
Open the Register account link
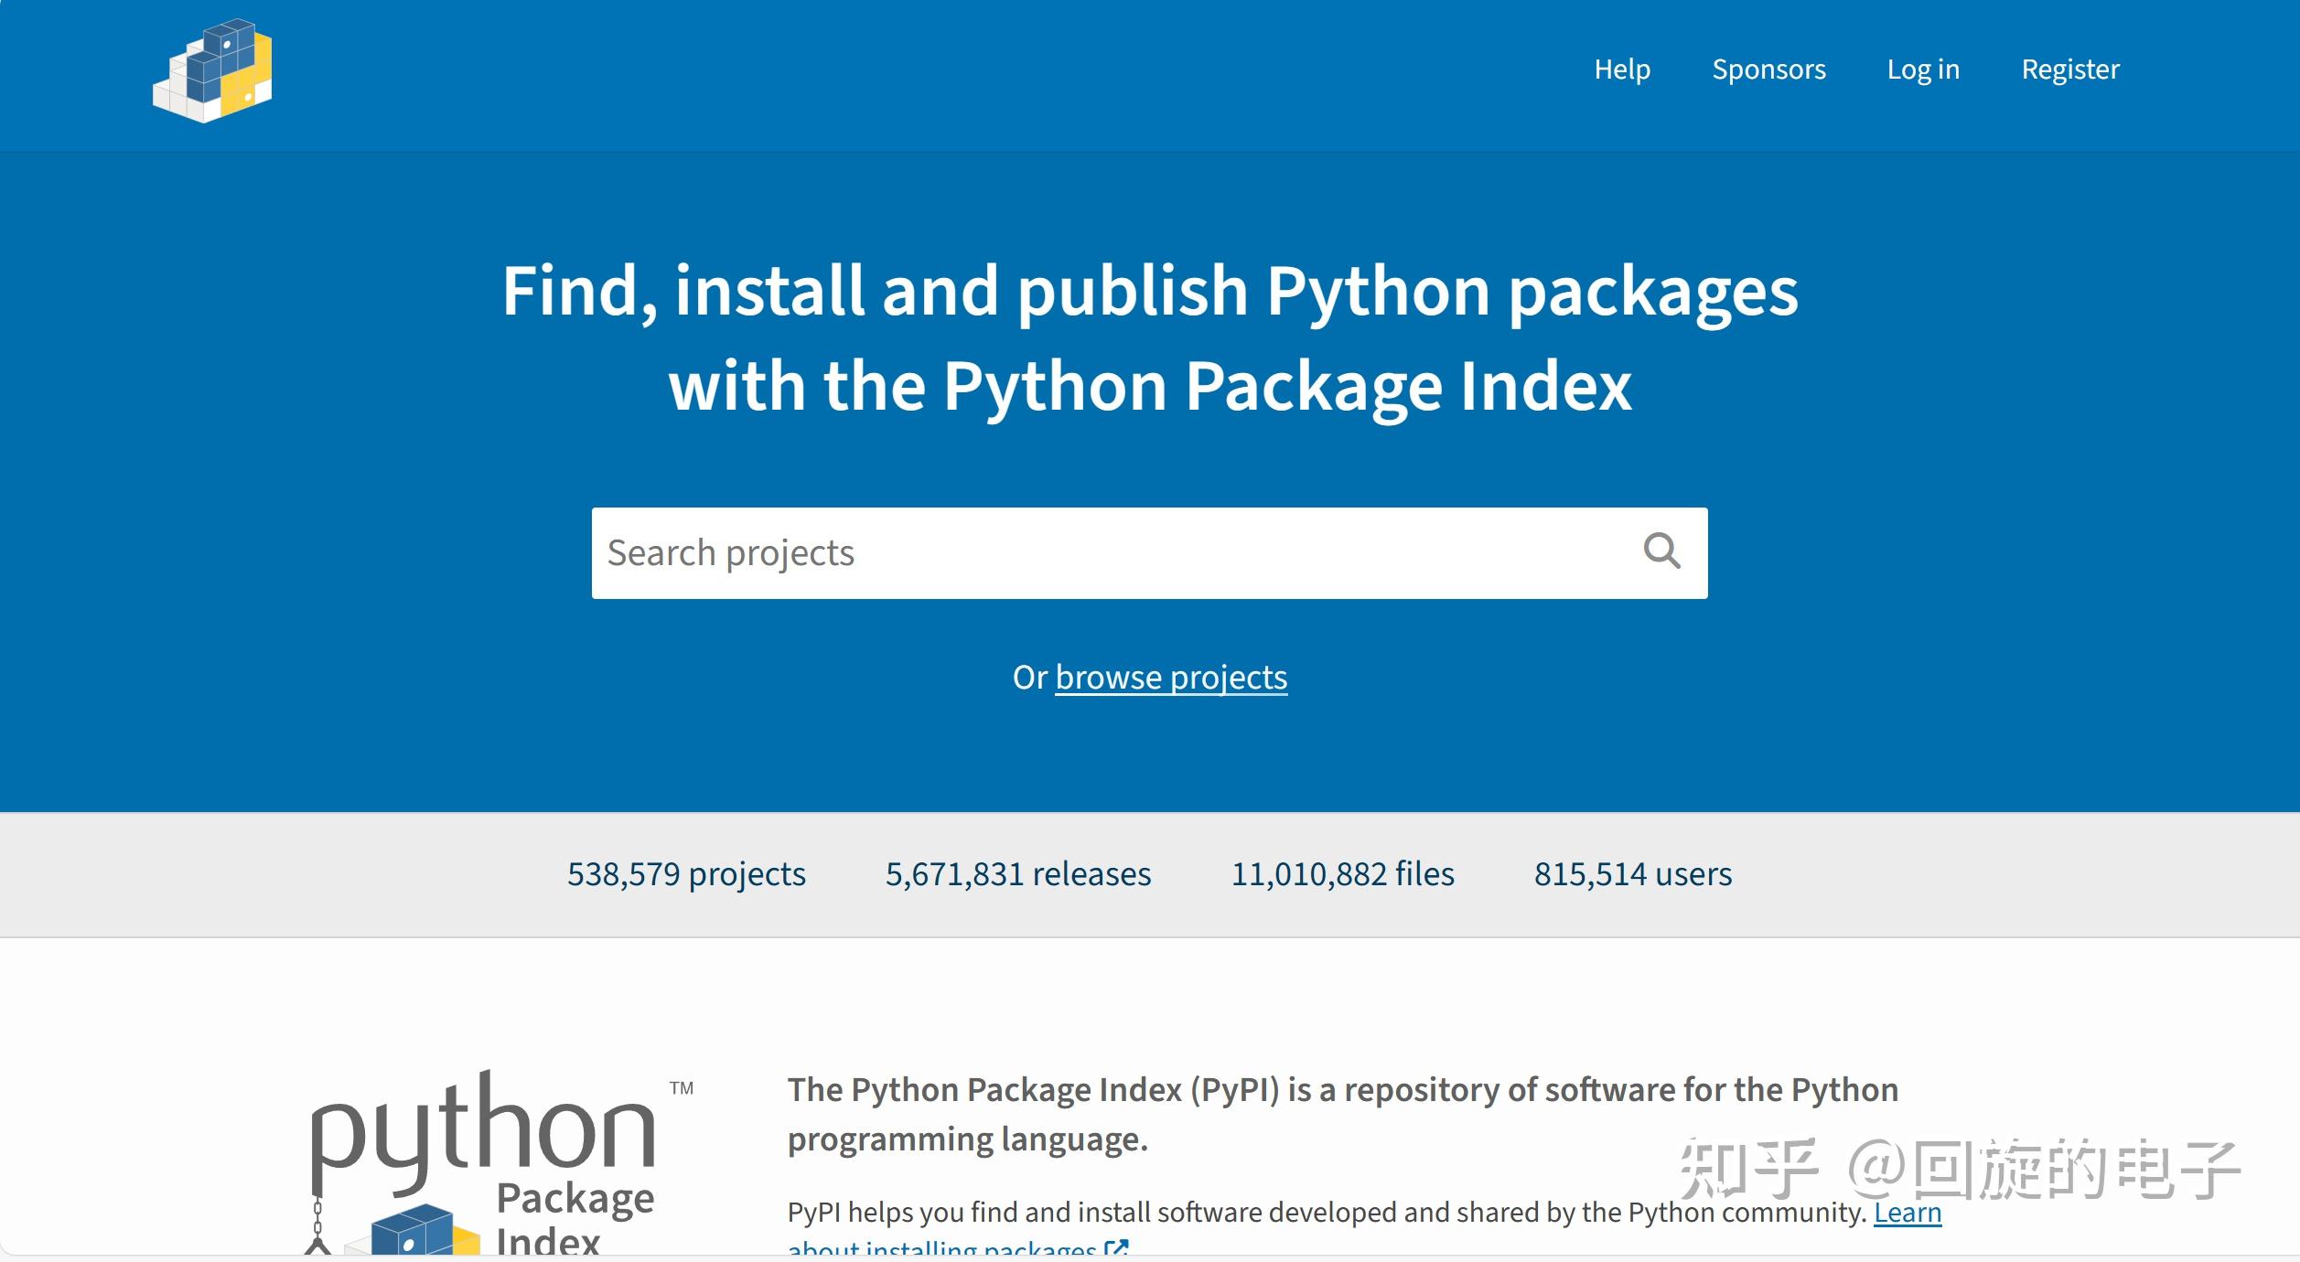coord(2070,70)
